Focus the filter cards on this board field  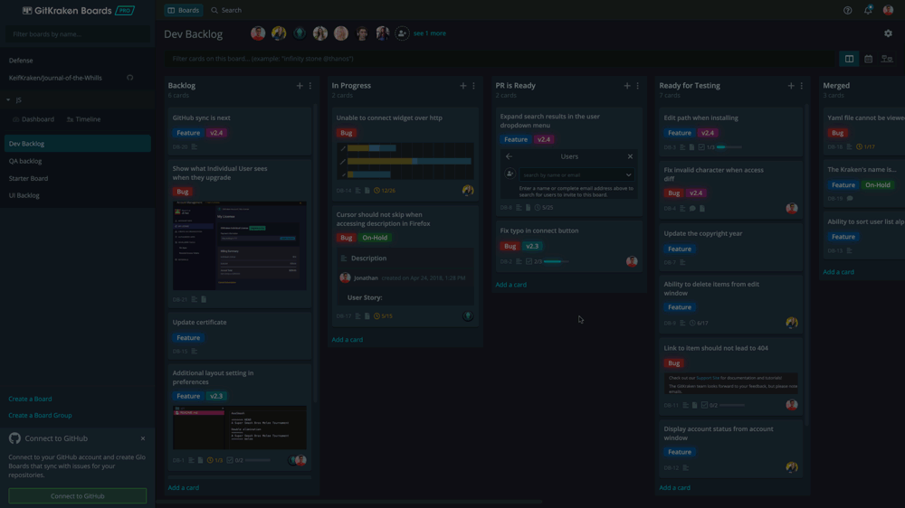(x=501, y=59)
